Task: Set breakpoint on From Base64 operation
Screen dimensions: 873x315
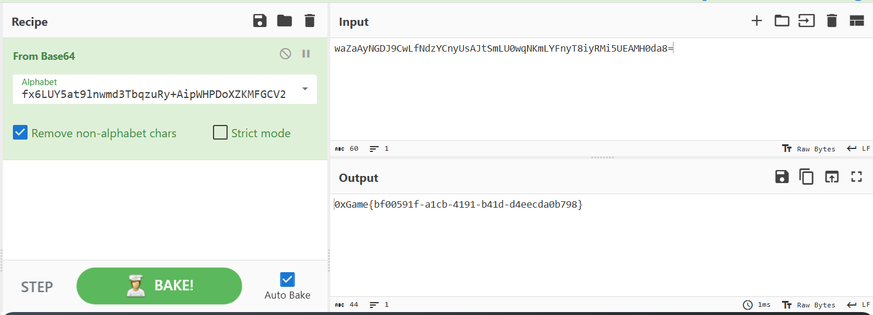Action: pos(306,54)
